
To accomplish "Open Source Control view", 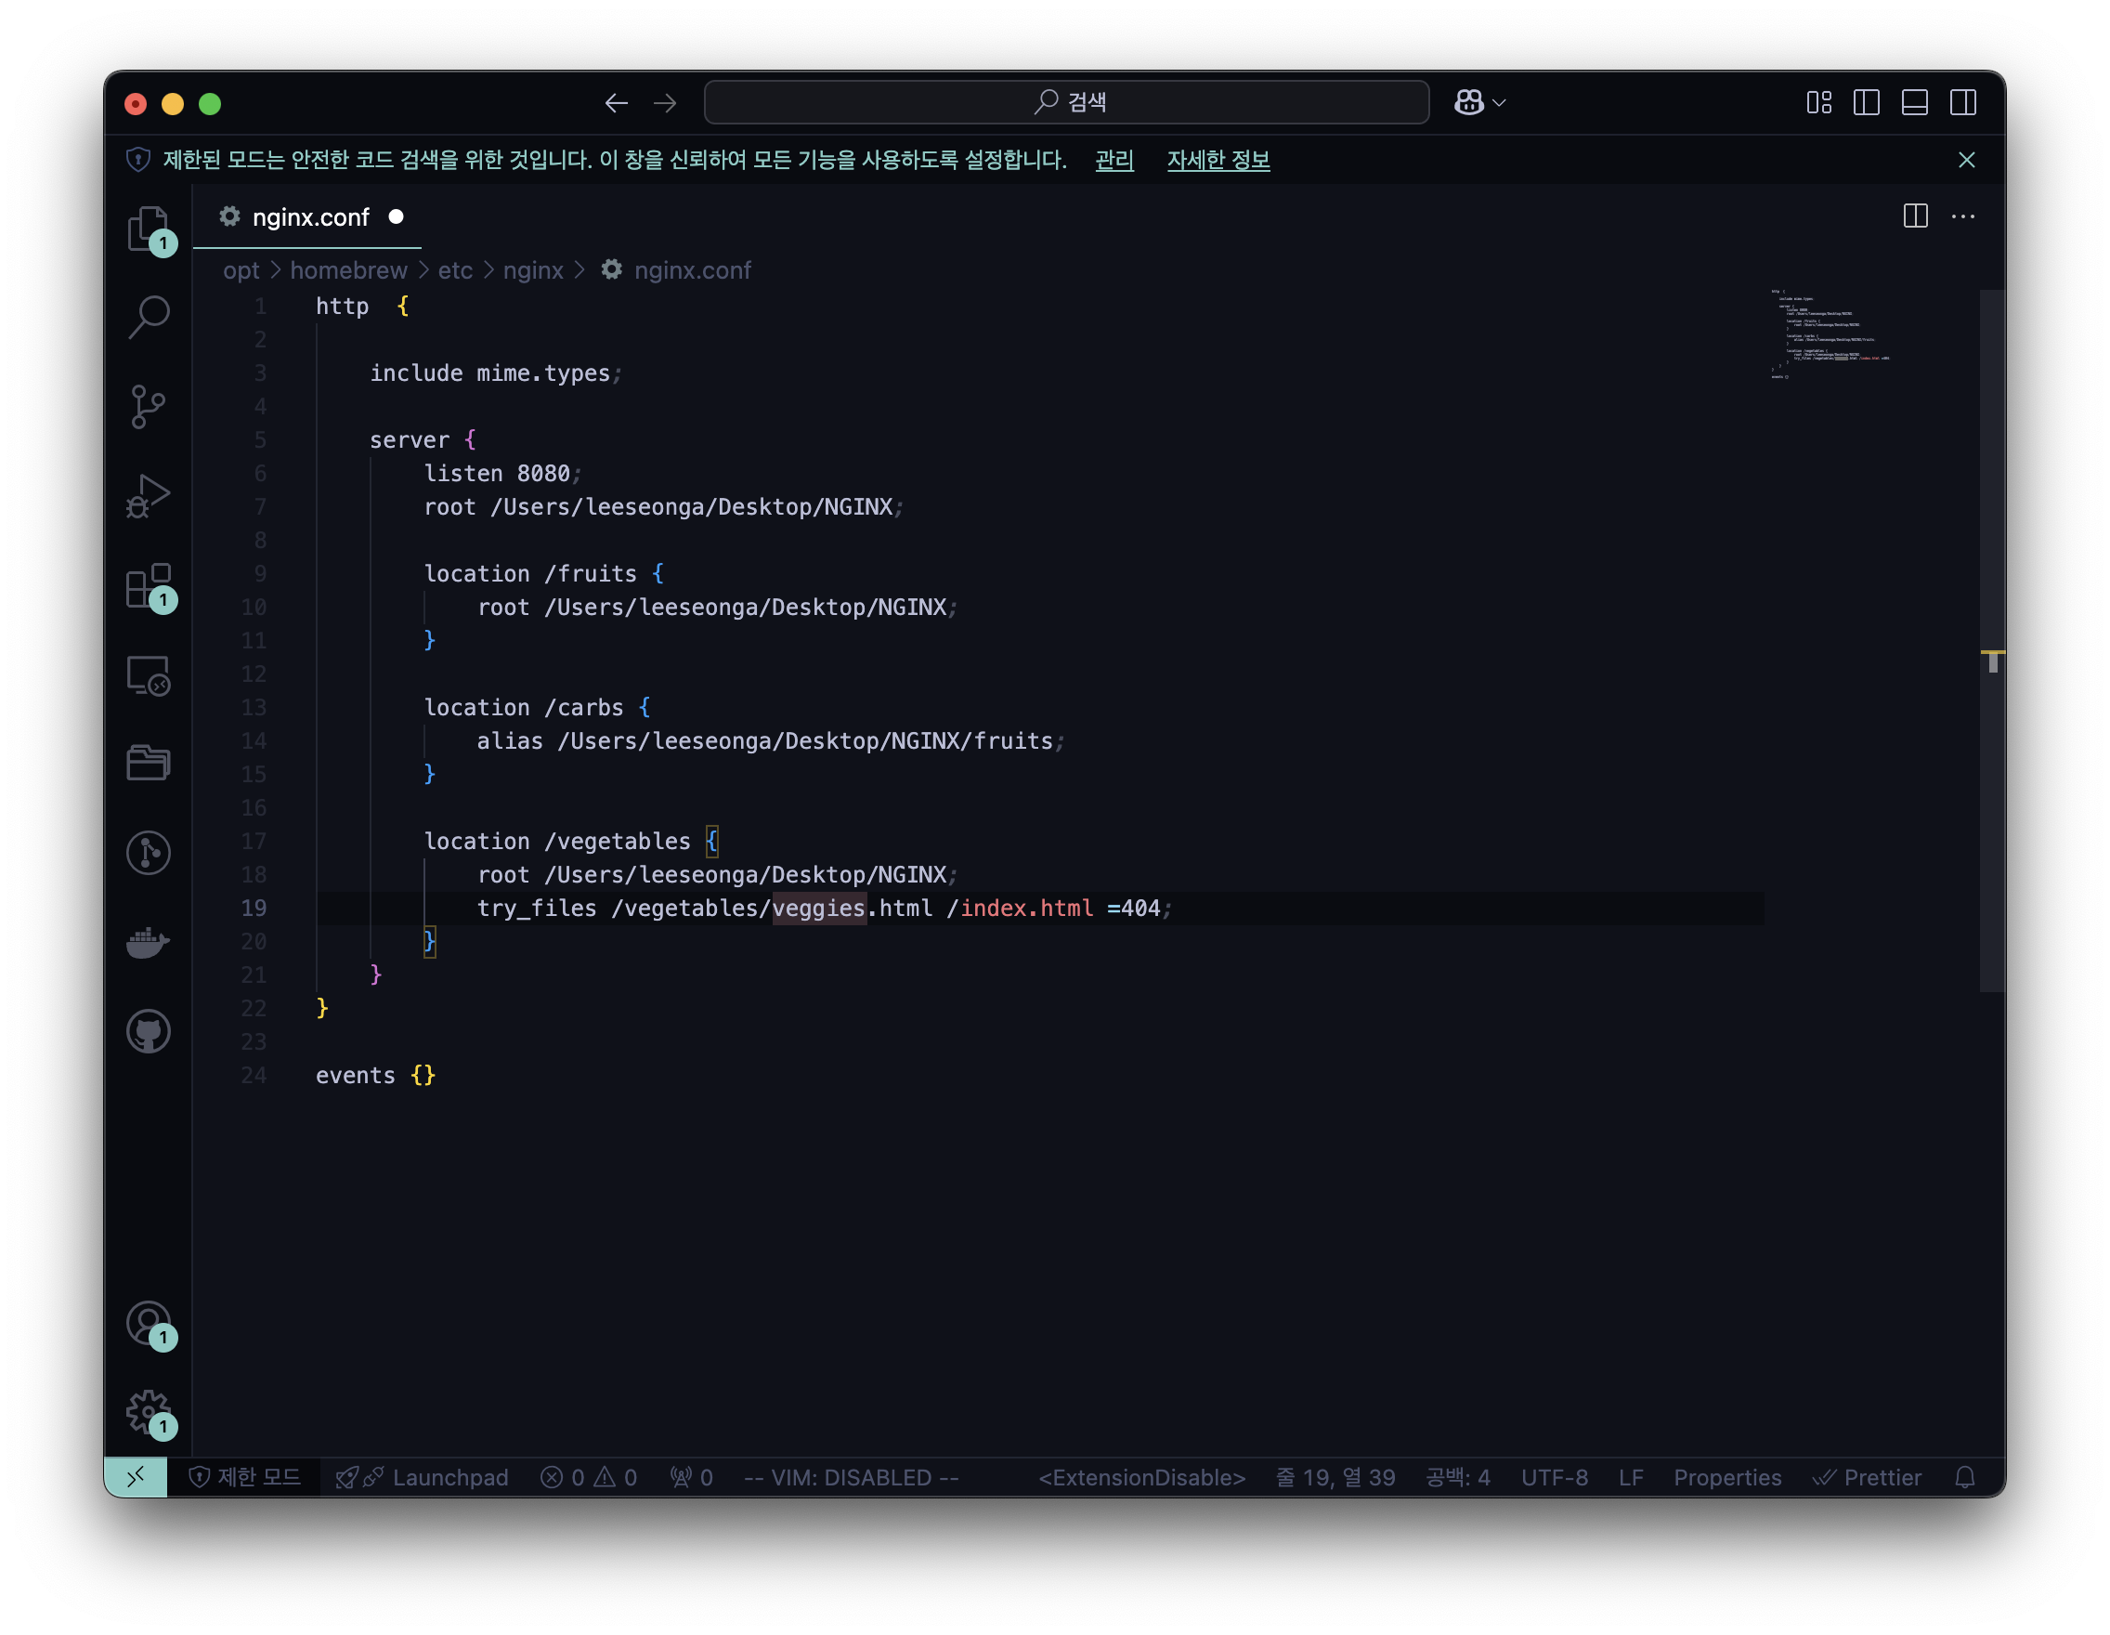I will coord(148,406).
